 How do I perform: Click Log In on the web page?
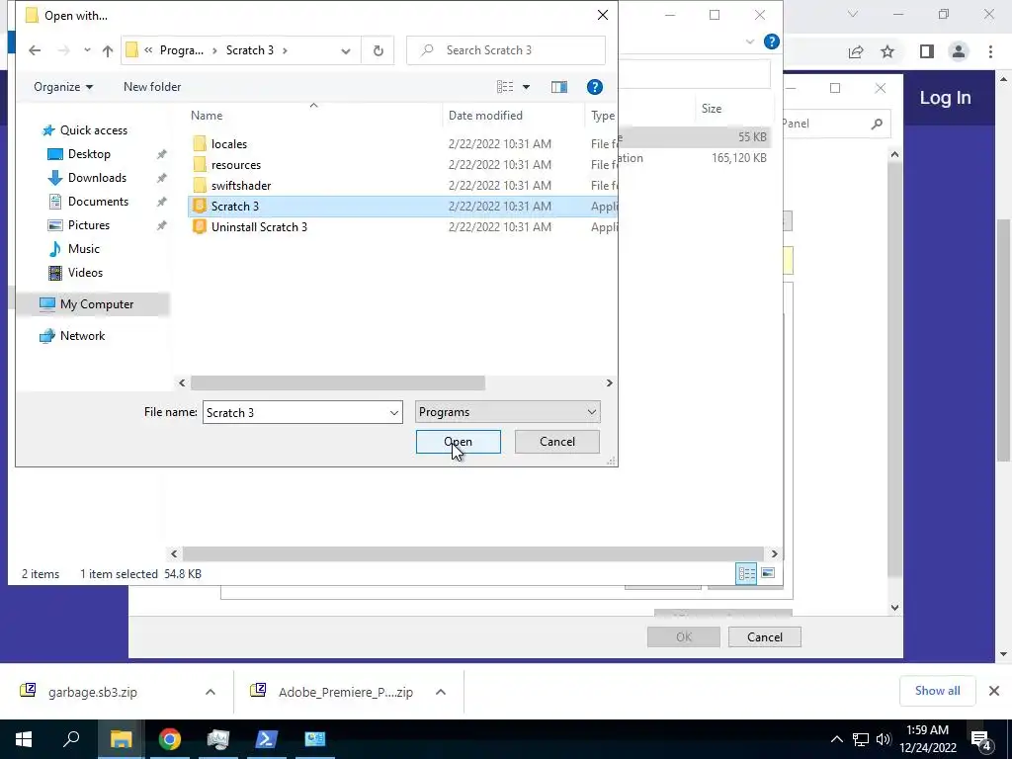coord(945,98)
